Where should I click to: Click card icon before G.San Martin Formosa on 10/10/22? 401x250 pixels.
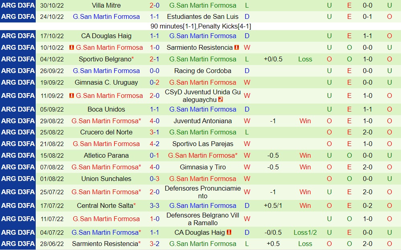coord(72,47)
